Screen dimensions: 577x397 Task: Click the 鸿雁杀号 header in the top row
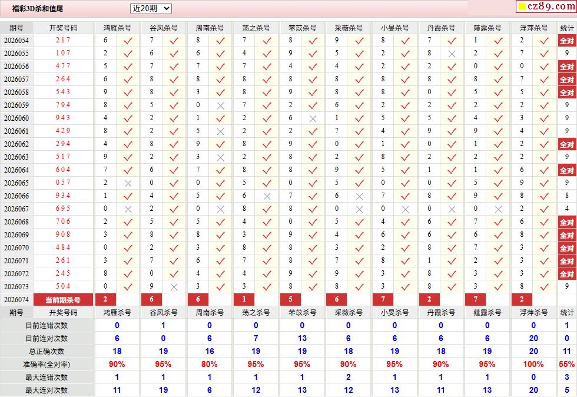pos(117,28)
